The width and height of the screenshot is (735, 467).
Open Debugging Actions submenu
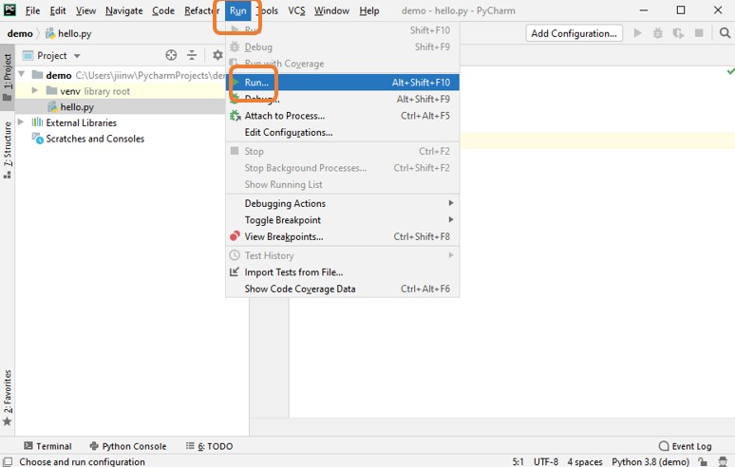point(342,203)
